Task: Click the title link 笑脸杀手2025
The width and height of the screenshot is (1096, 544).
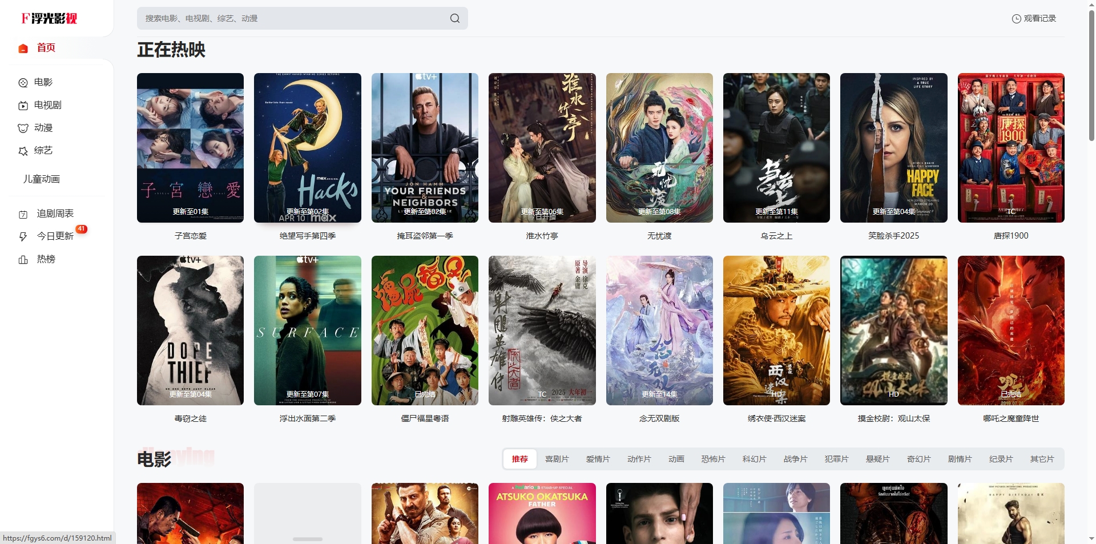Action: click(894, 236)
